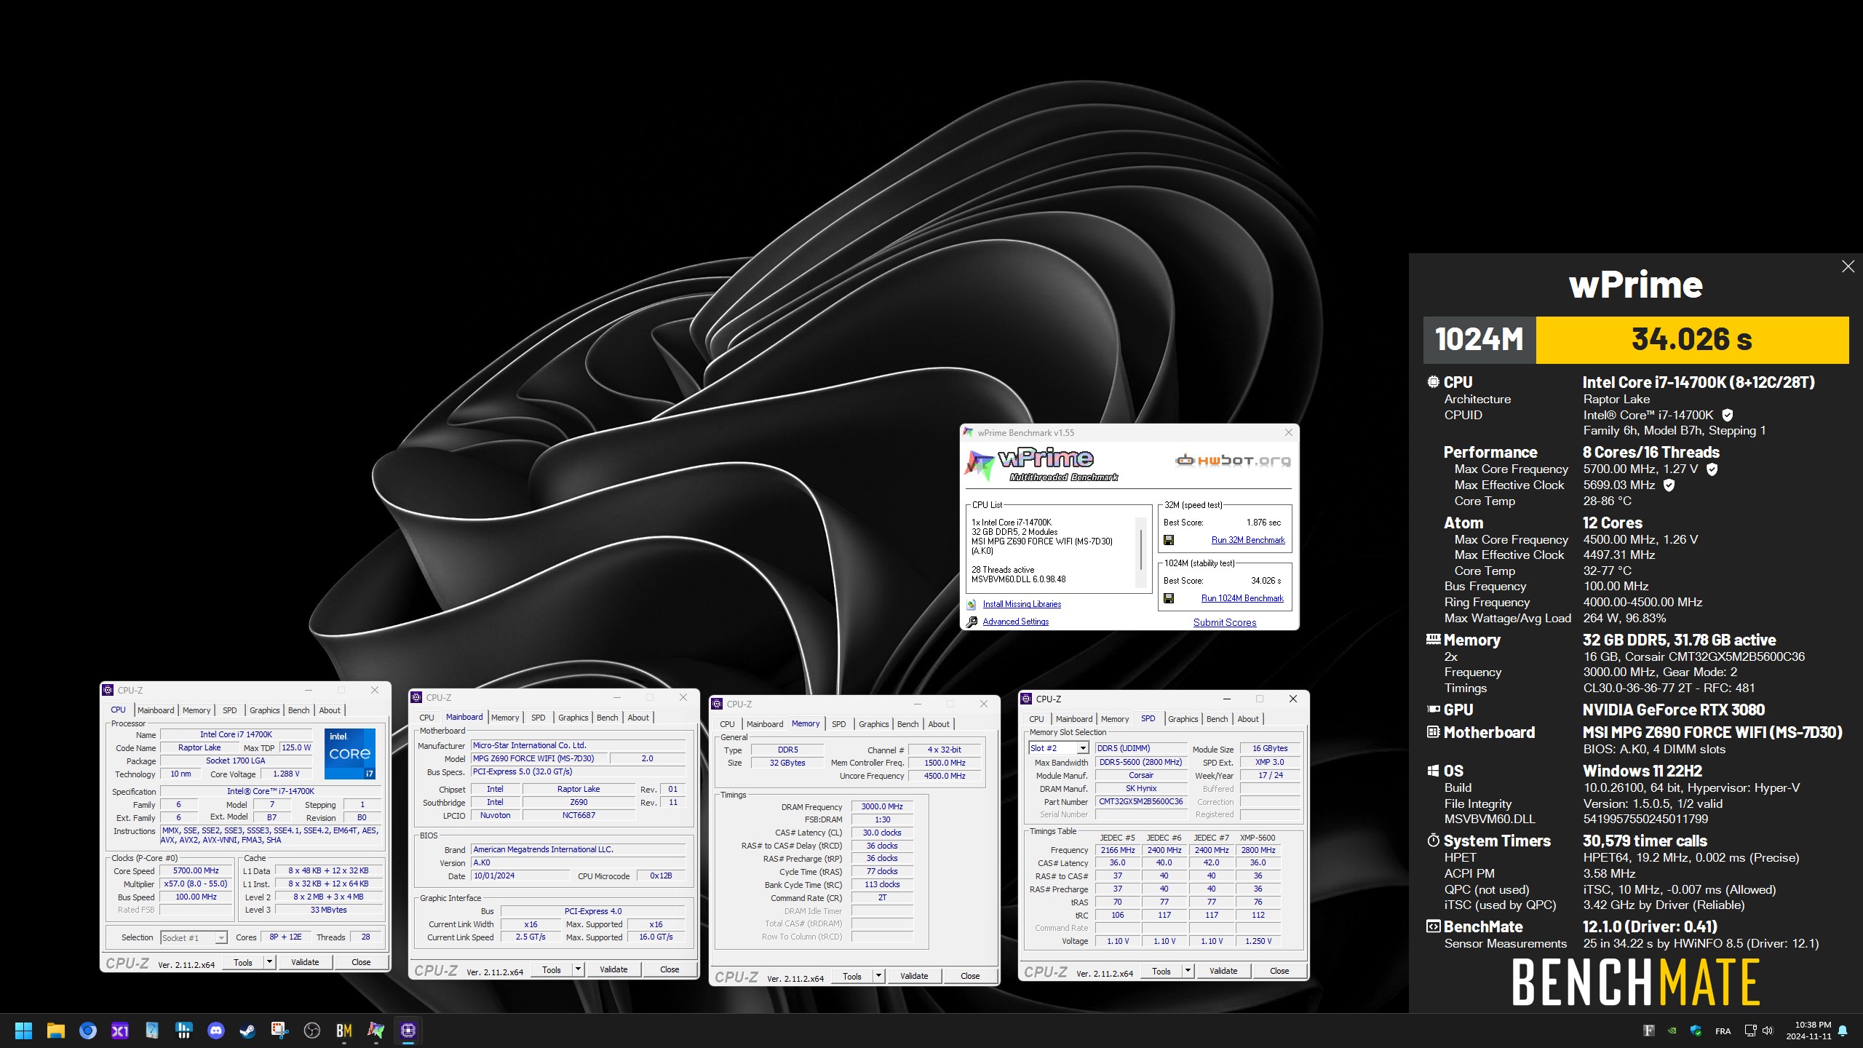1863x1048 pixels.
Task: Click the Uncore Frequency 4500.0 MHz value
Action: coord(945,776)
